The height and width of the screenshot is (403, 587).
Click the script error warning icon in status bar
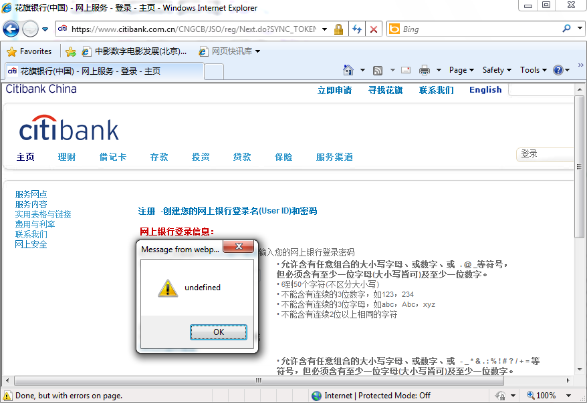point(7,395)
